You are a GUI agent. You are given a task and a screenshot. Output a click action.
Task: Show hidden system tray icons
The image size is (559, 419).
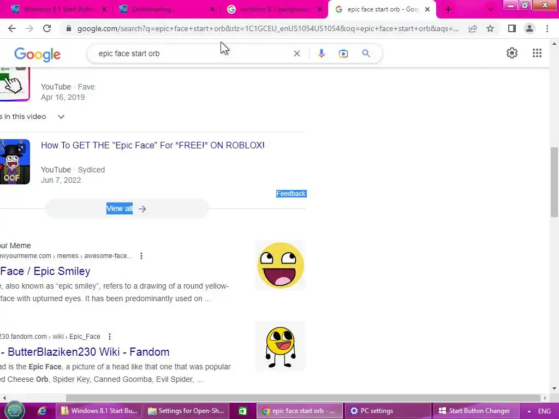point(529,411)
